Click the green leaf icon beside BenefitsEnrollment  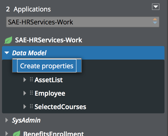17,133
